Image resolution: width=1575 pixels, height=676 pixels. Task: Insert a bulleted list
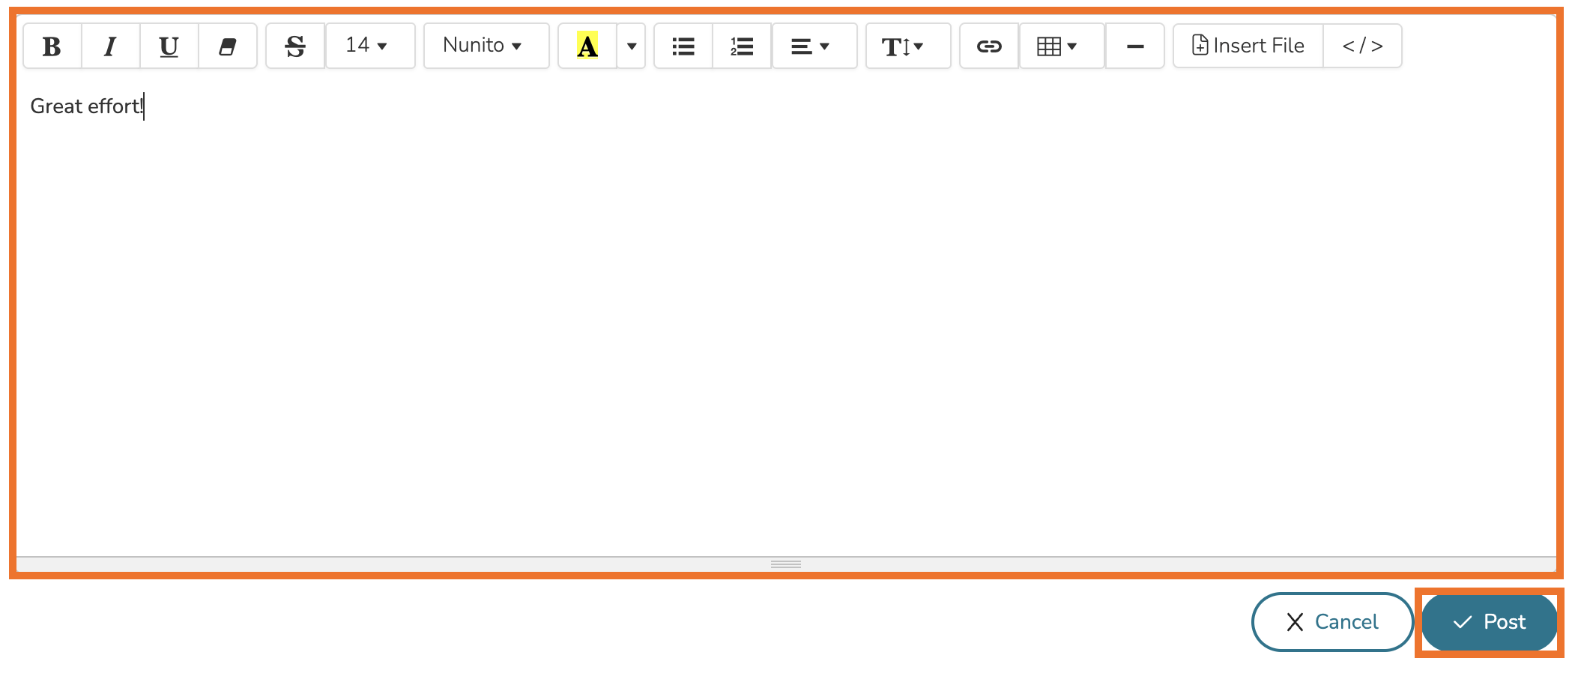click(683, 46)
